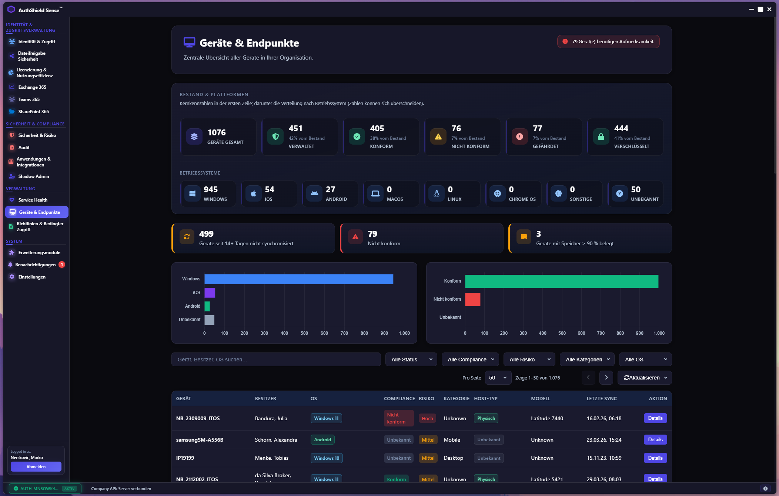The image size is (779, 496).
Task: Click the iOS apple tile icon
Action: pos(253,193)
